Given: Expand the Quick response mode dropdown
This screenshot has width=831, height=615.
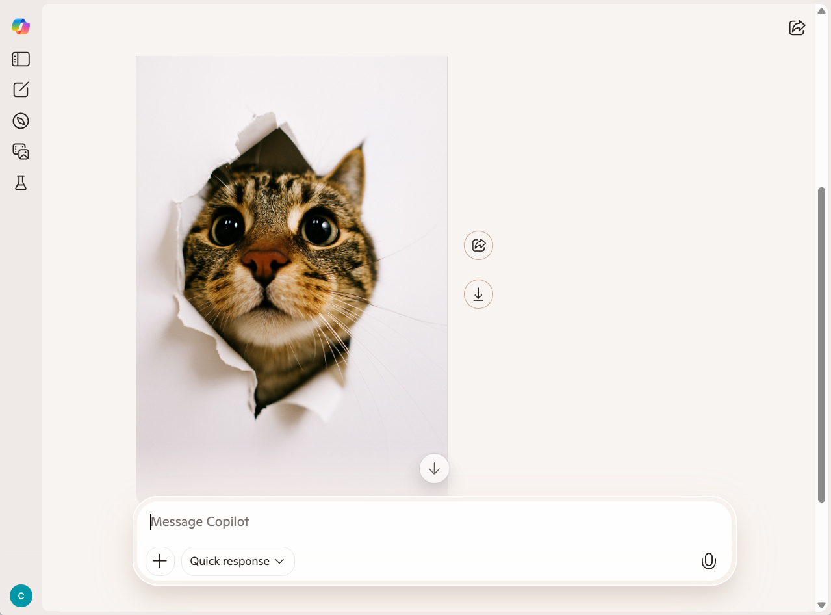Looking at the screenshot, I should point(238,561).
